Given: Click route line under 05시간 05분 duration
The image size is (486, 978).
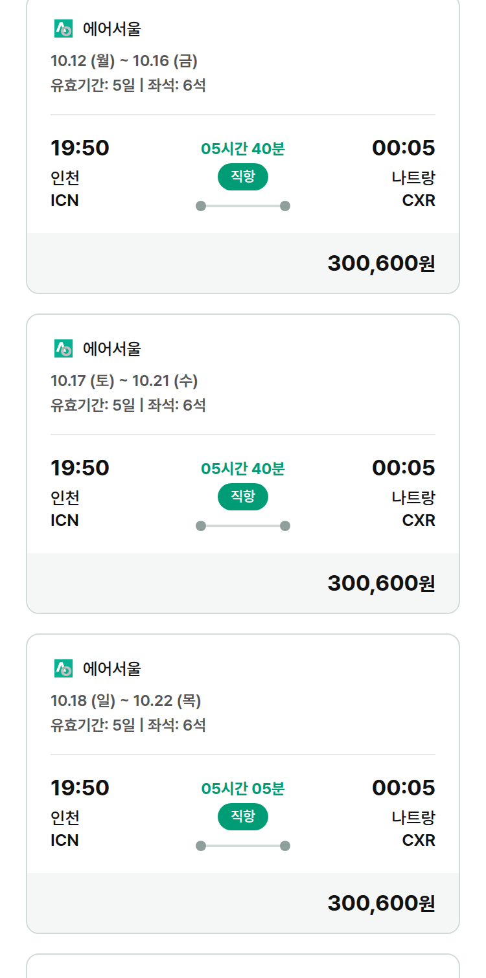Looking at the screenshot, I should coord(243,846).
